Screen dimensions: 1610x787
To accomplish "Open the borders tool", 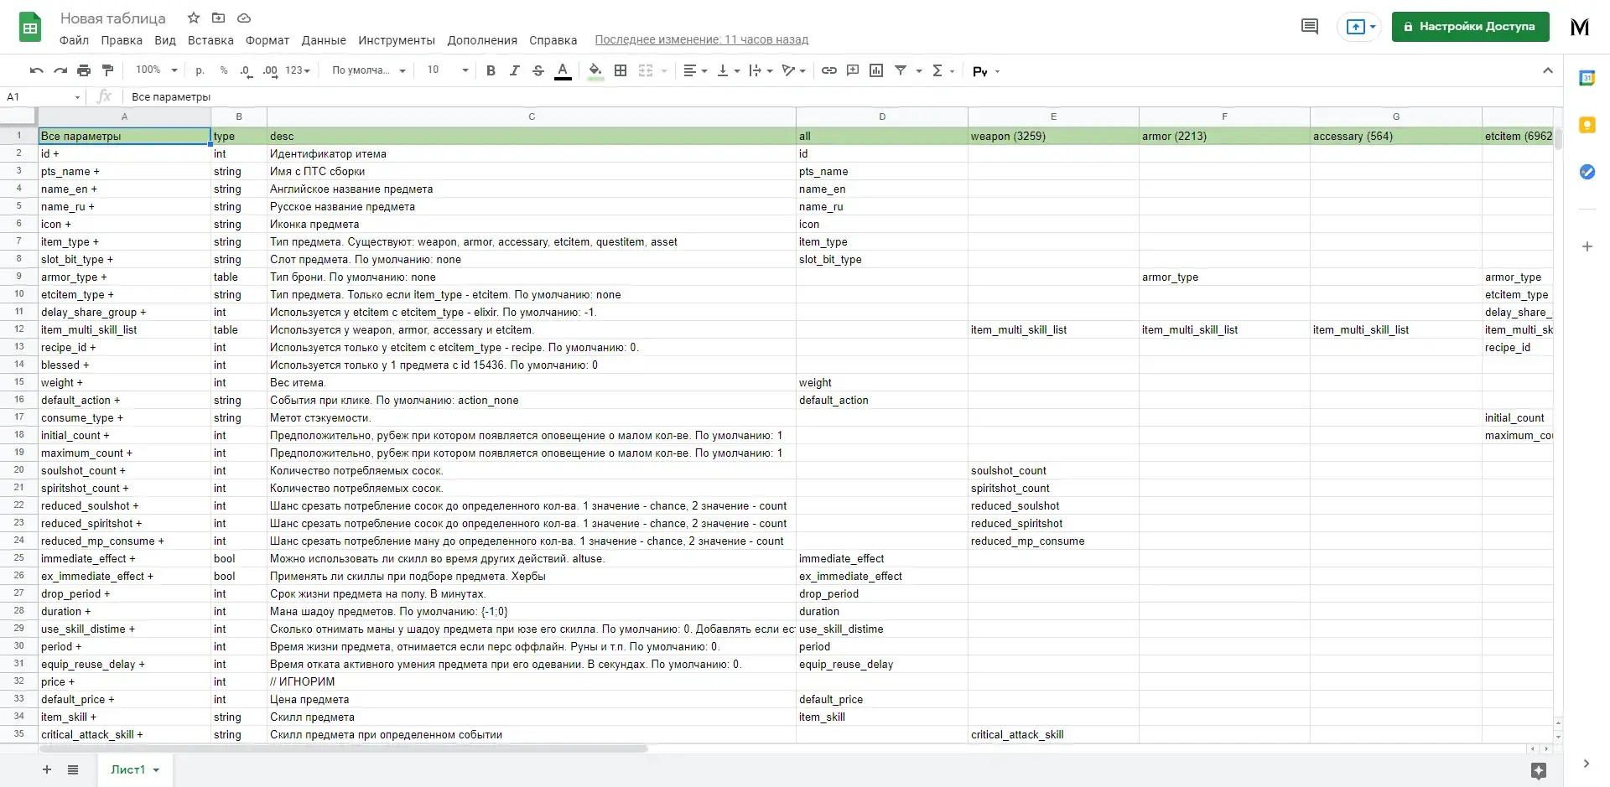I will (621, 70).
